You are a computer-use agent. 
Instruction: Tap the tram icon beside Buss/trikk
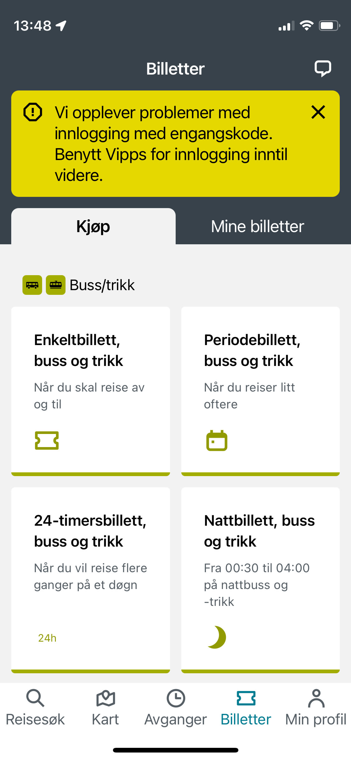[56, 285]
